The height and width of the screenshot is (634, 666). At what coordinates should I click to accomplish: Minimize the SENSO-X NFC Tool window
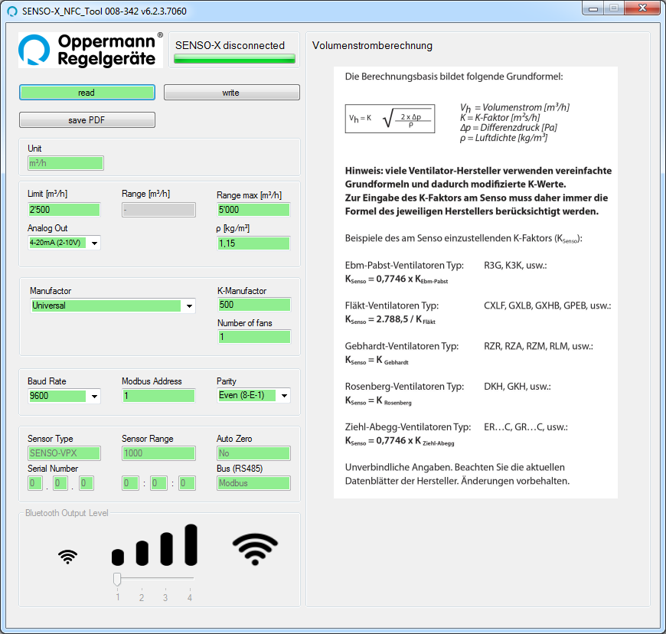click(593, 8)
